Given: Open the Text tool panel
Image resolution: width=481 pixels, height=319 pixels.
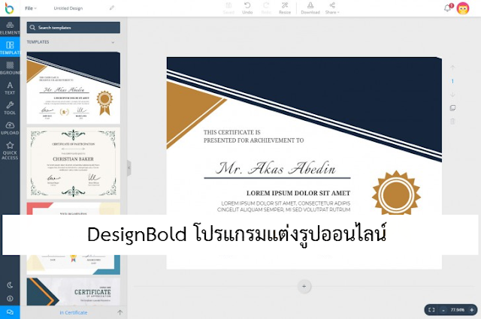Looking at the screenshot, I should coord(10,88).
